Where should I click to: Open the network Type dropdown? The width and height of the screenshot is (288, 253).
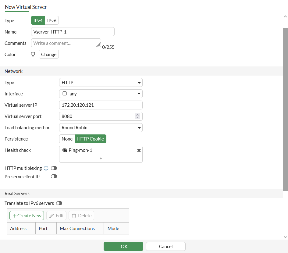point(101,83)
